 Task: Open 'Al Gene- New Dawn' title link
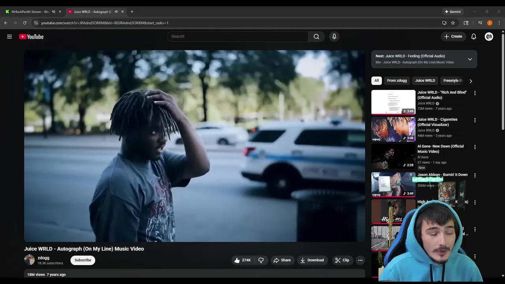[x=440, y=149]
